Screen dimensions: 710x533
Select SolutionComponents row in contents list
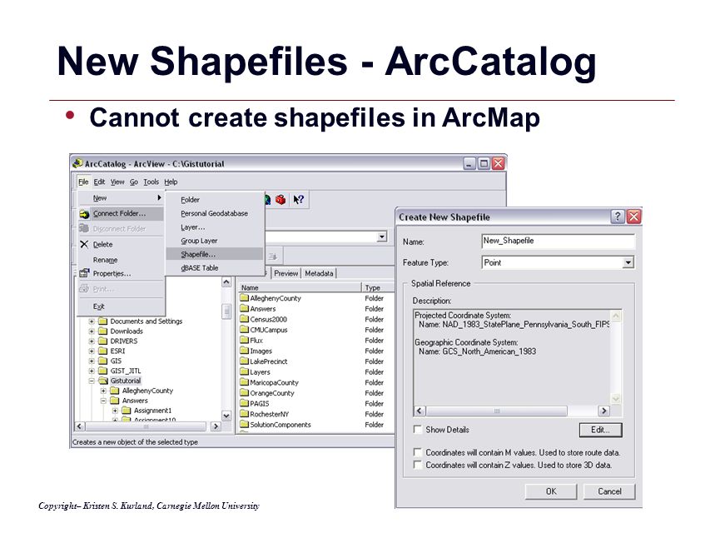click(317, 425)
